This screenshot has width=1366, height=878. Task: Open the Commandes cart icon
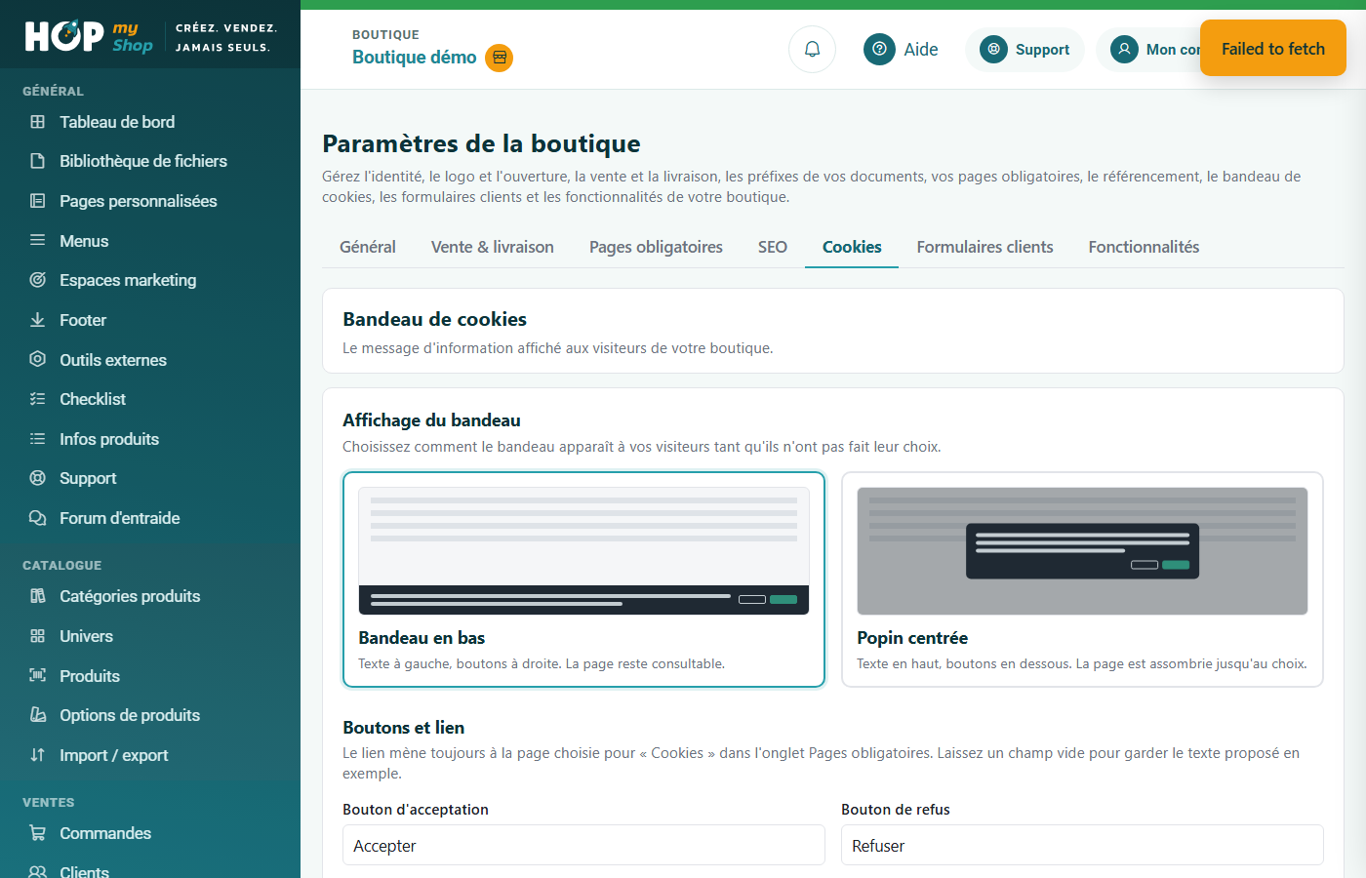click(x=37, y=833)
